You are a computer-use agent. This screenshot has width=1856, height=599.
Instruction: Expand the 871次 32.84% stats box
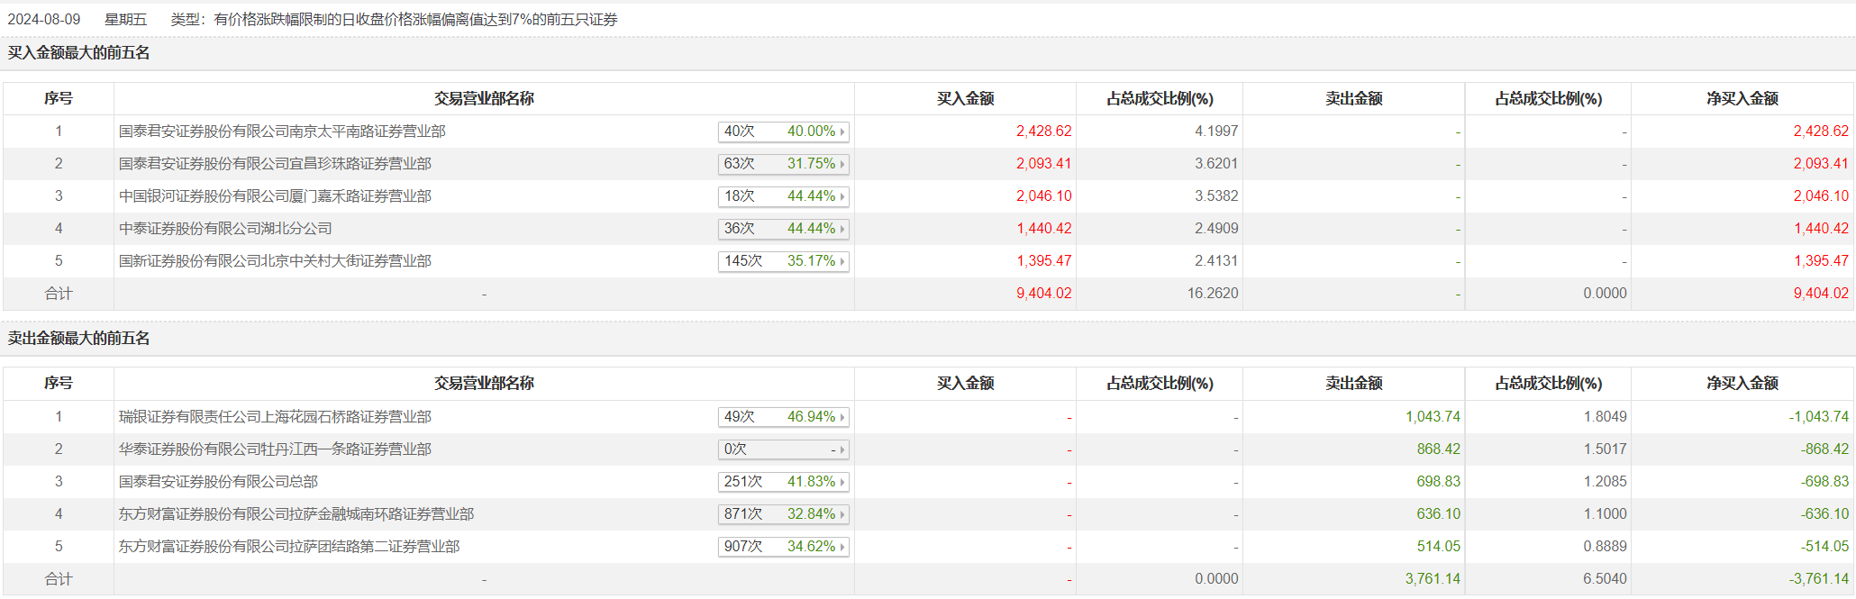click(x=783, y=514)
